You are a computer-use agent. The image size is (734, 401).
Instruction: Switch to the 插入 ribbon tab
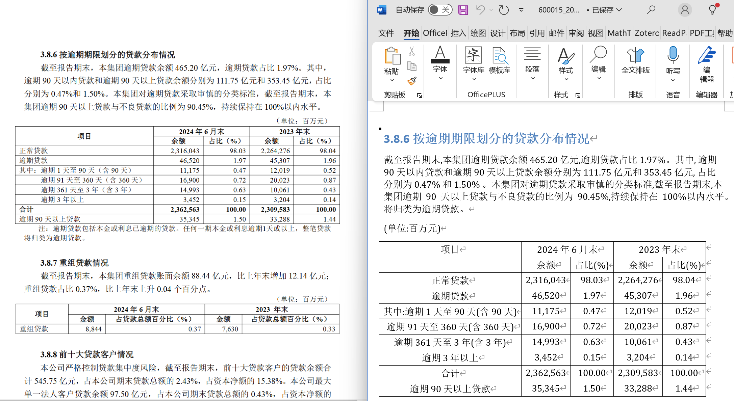[x=458, y=33]
